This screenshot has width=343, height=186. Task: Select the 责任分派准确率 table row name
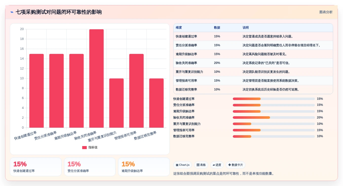click(186, 45)
